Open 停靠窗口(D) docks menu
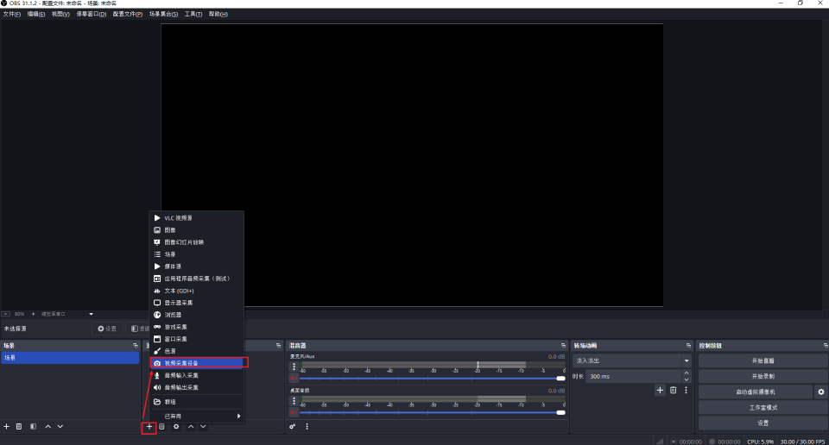 click(x=91, y=15)
